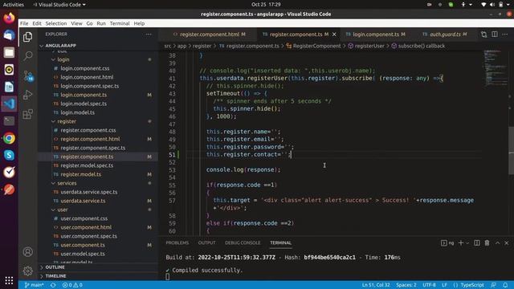Image resolution: width=514 pixels, height=289 pixels.
Task: Open the Help menu
Action: coord(139,23)
